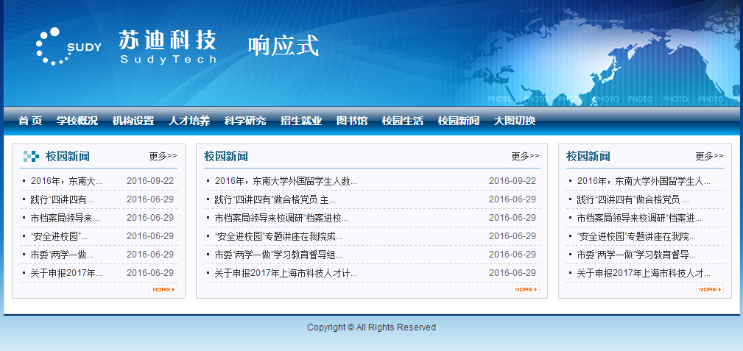Expand 更多>> in the right news panel
The image size is (743, 351).
coord(709,156)
